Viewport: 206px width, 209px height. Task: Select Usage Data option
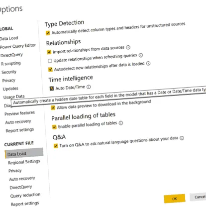tap(14, 97)
